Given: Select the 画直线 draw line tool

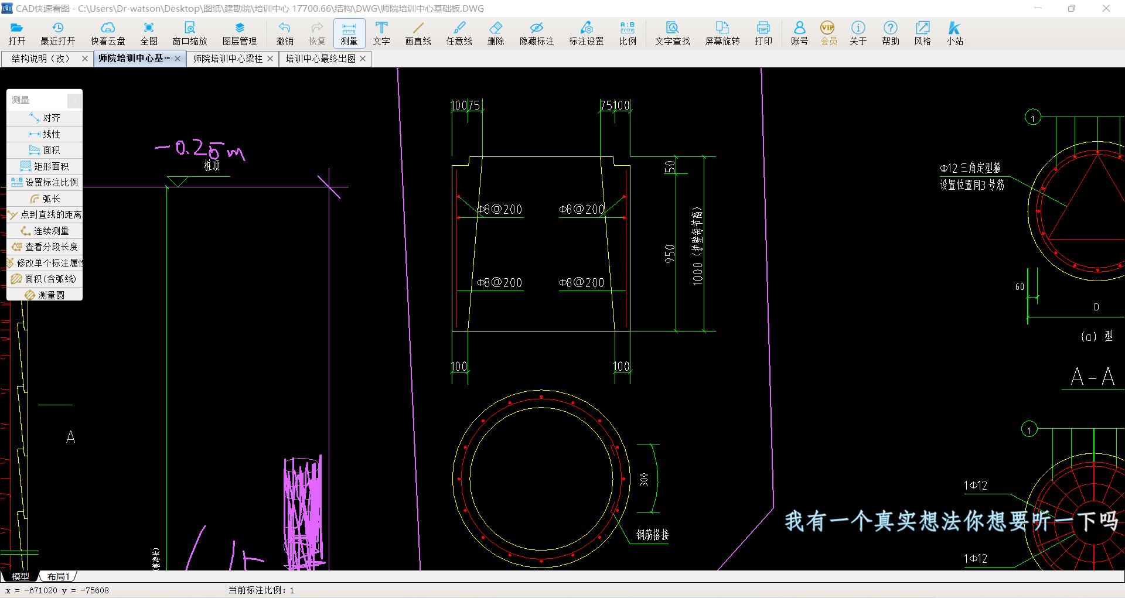Looking at the screenshot, I should point(418,33).
